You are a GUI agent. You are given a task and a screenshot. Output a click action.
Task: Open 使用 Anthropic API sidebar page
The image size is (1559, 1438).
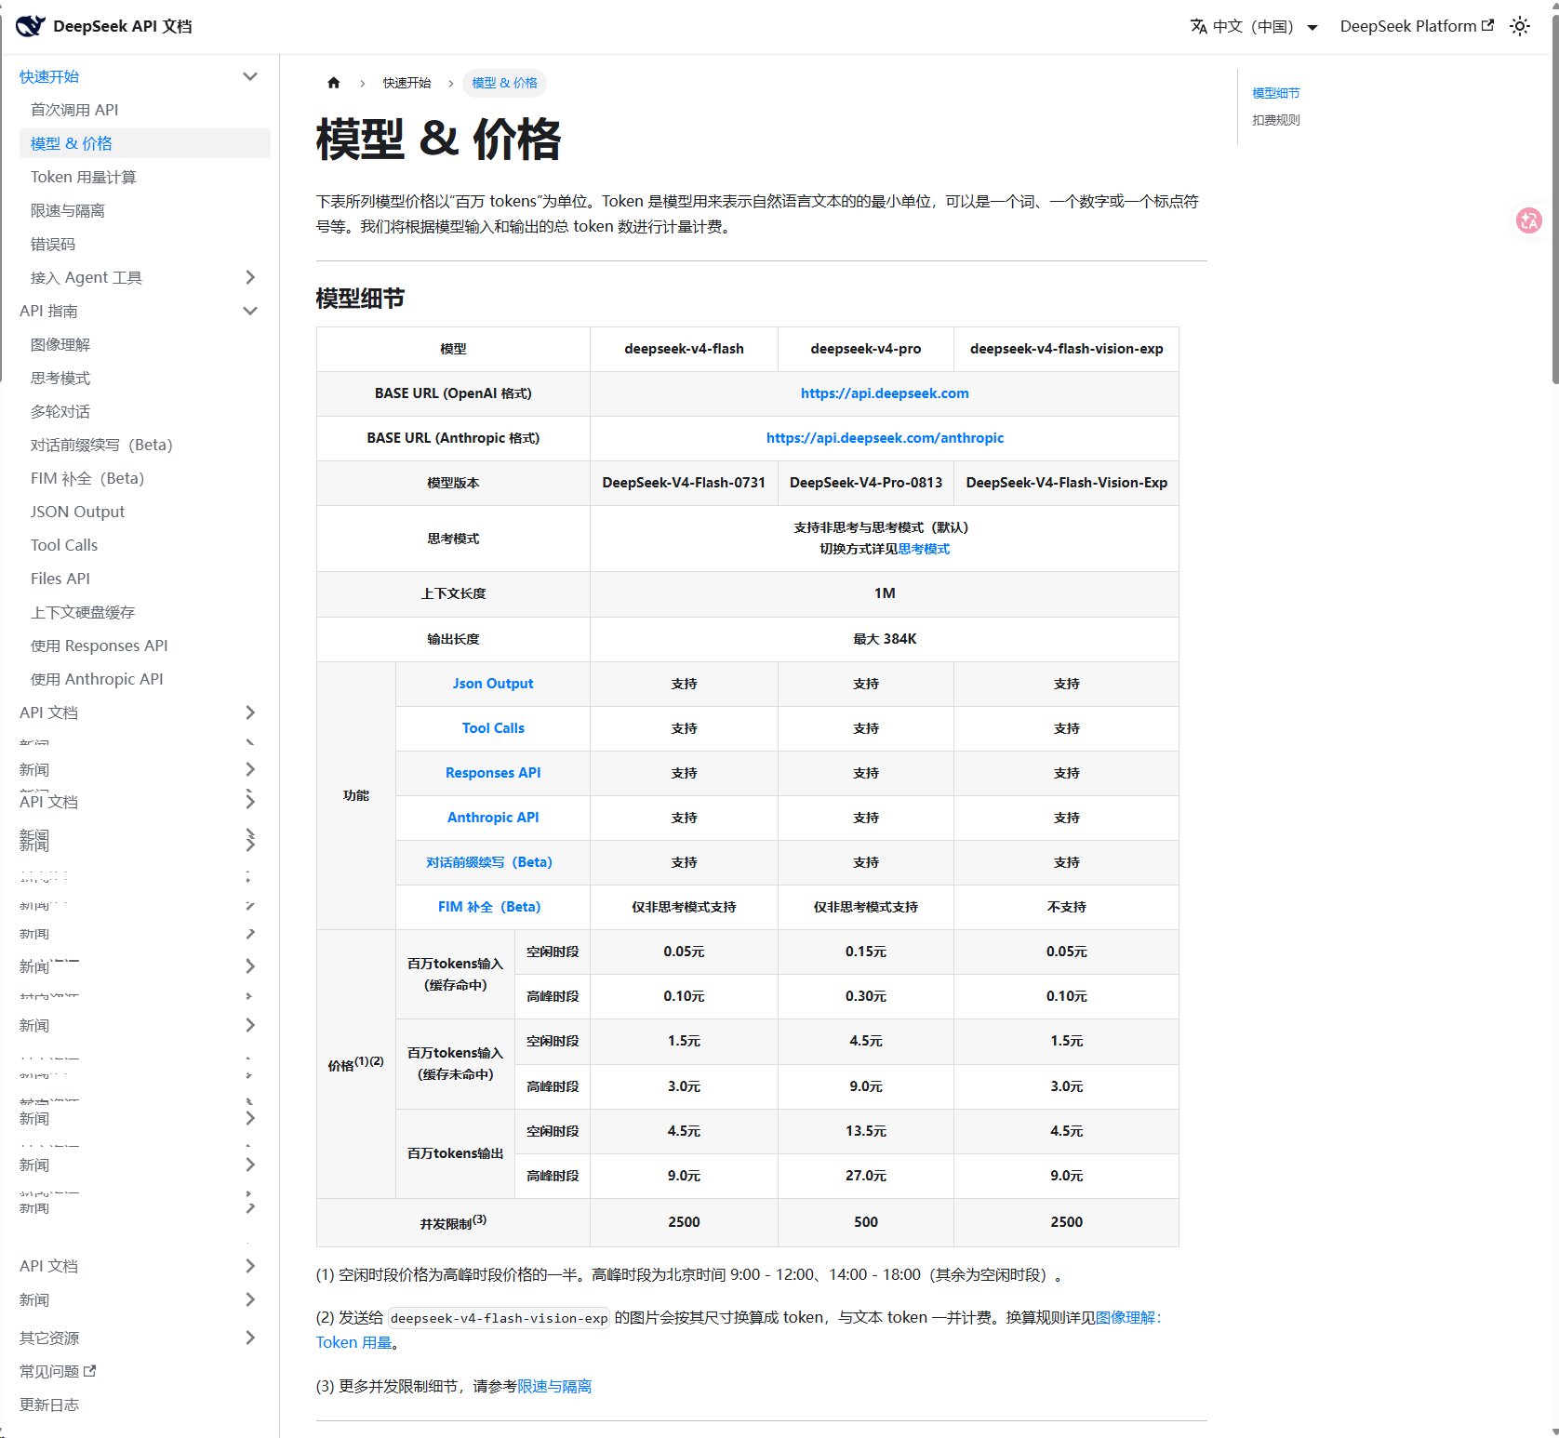97,679
